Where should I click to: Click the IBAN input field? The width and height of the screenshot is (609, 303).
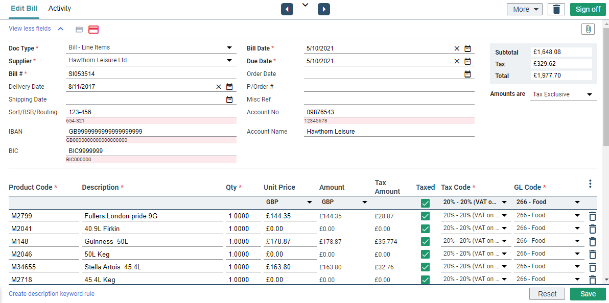(151, 132)
